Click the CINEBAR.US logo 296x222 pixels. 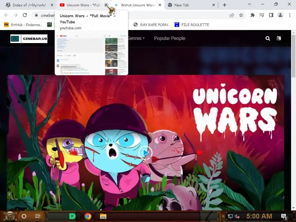(x=29, y=39)
